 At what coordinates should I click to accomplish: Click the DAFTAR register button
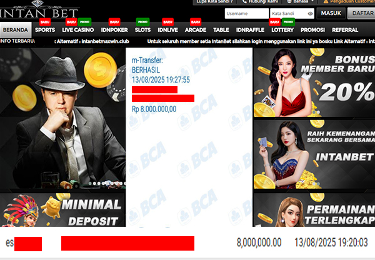point(362,13)
